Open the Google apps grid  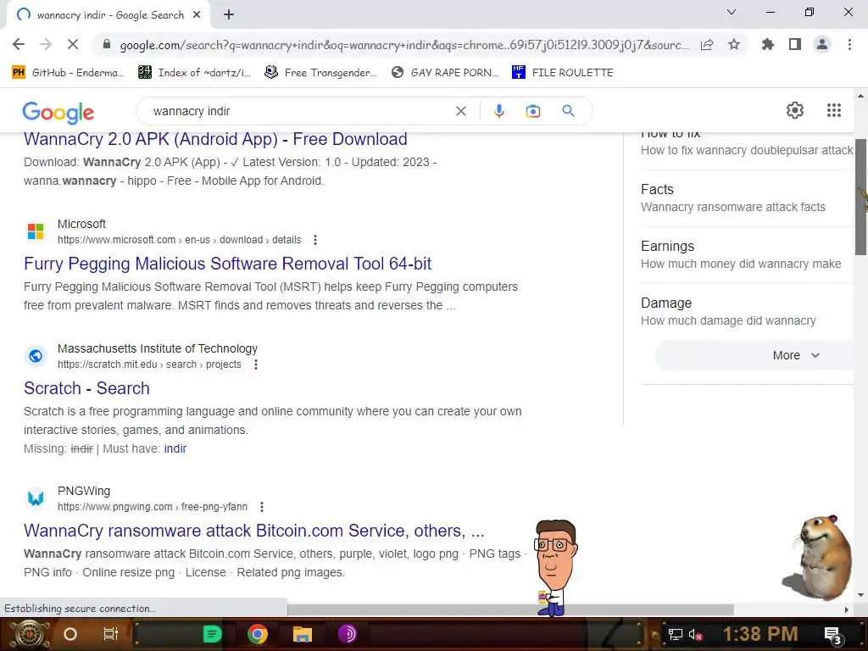pos(834,110)
